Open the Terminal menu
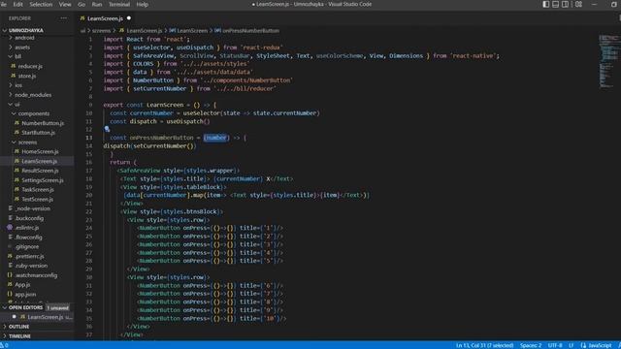The image size is (621, 349). click(119, 4)
